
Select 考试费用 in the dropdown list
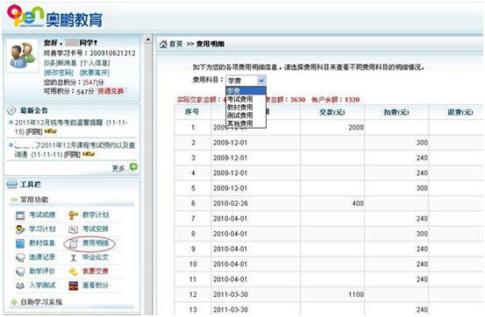pyautogui.click(x=246, y=99)
